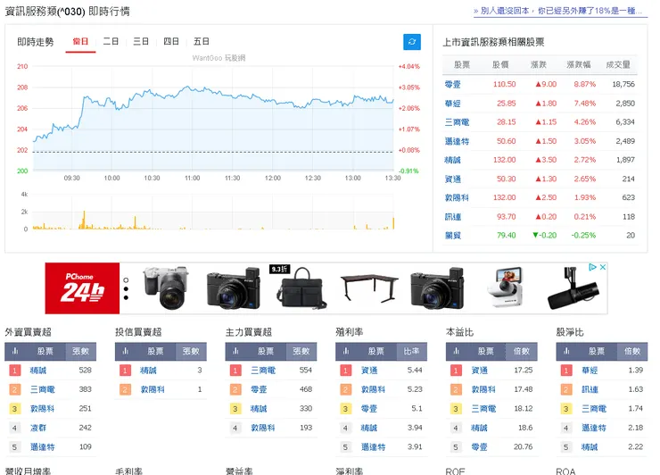660x475 pixels.
Task: Open 訊連 in the related stocks list
Action: 453,217
